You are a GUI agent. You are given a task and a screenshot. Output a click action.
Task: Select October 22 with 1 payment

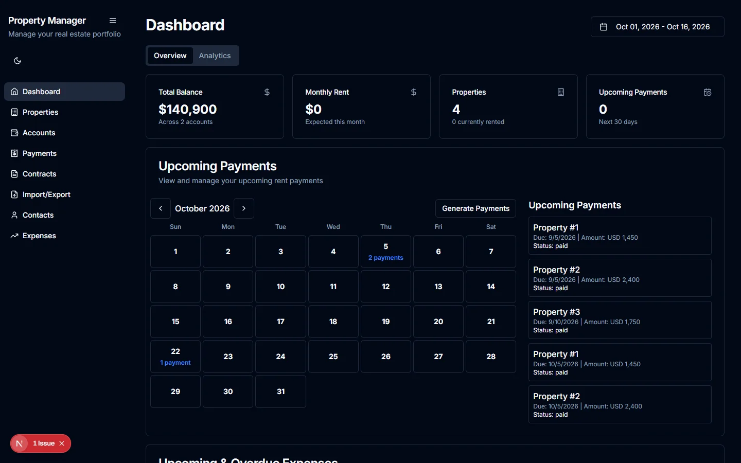coord(175,357)
